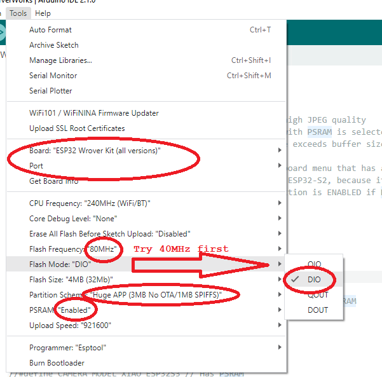Launch the Serial Plotter

pyautogui.click(x=146, y=91)
